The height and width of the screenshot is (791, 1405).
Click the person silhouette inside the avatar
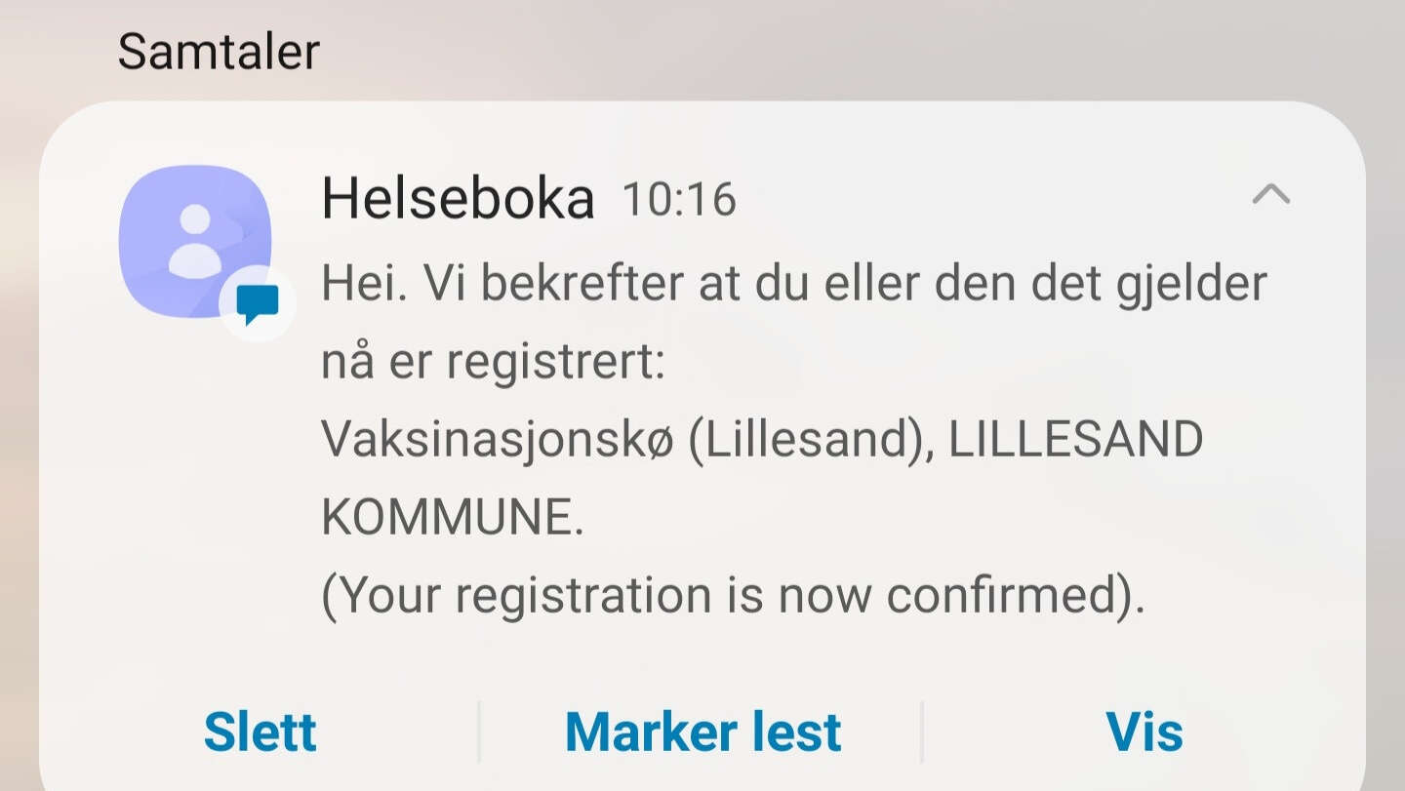tap(194, 241)
